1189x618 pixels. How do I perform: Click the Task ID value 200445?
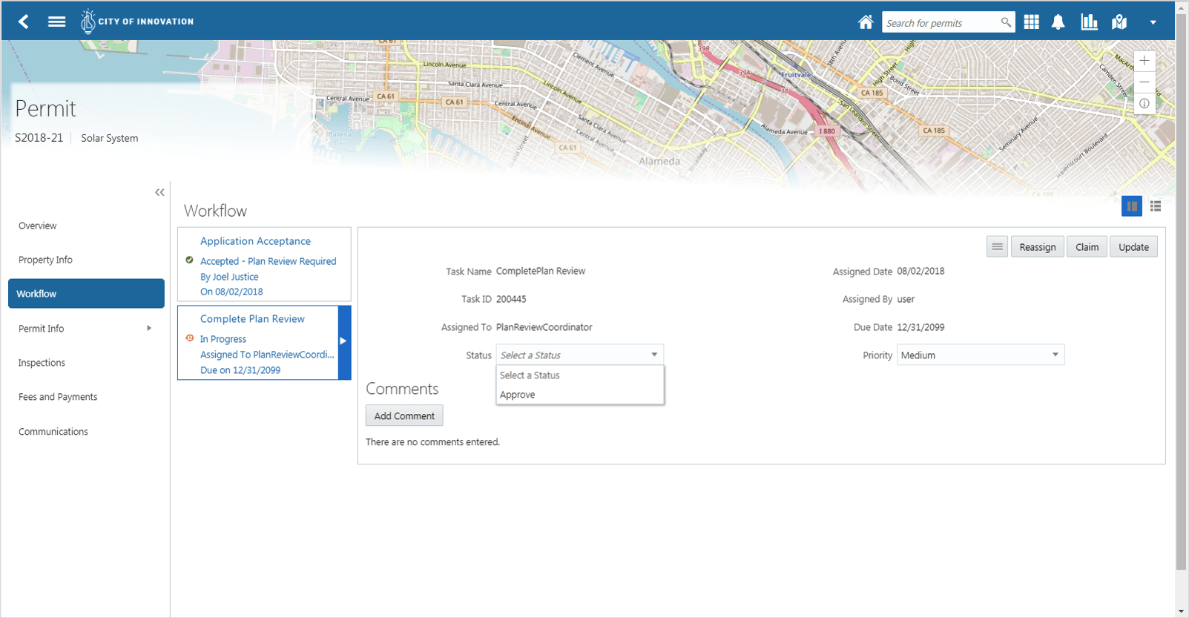click(511, 299)
